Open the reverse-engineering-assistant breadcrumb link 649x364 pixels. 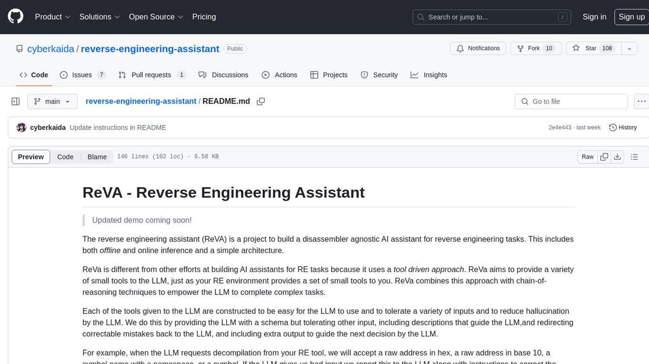point(141,101)
